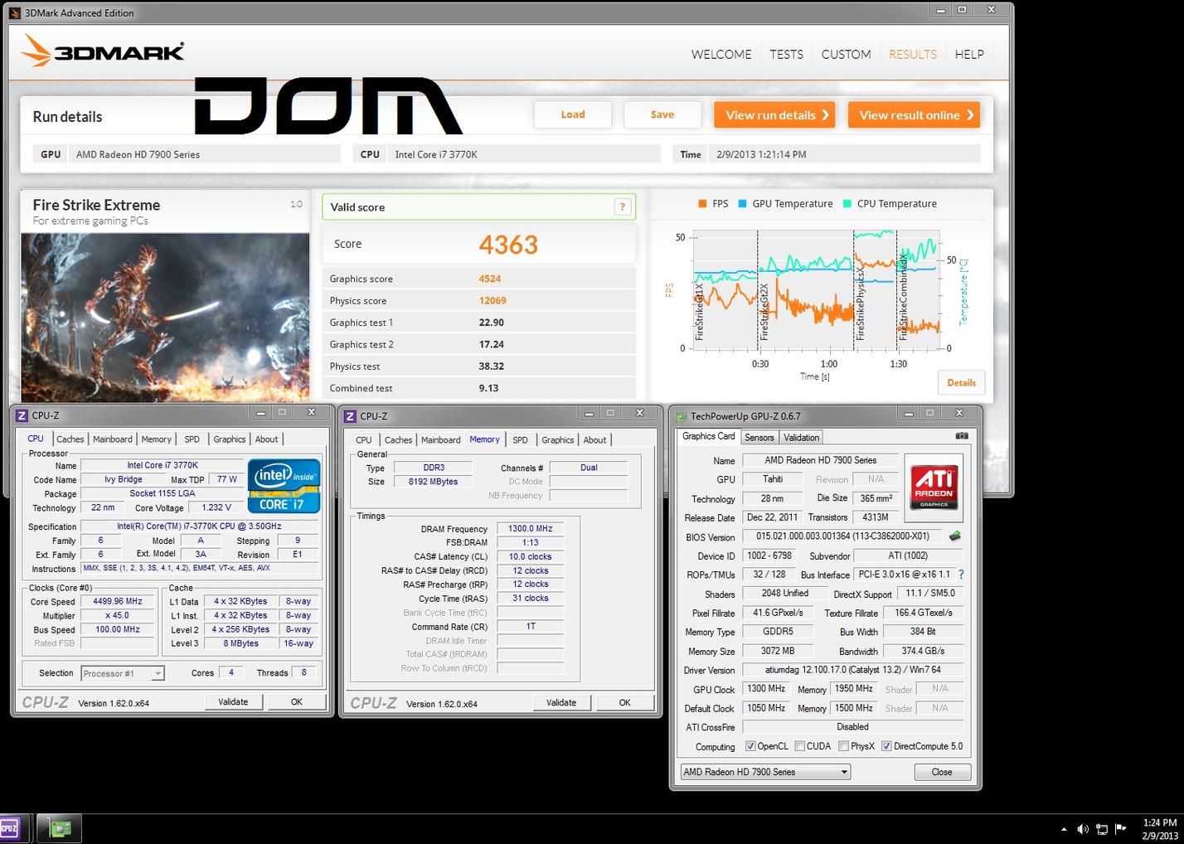This screenshot has height=844, width=1184.
Task: Switch to About tab in left CPU-Z
Action: [x=267, y=439]
